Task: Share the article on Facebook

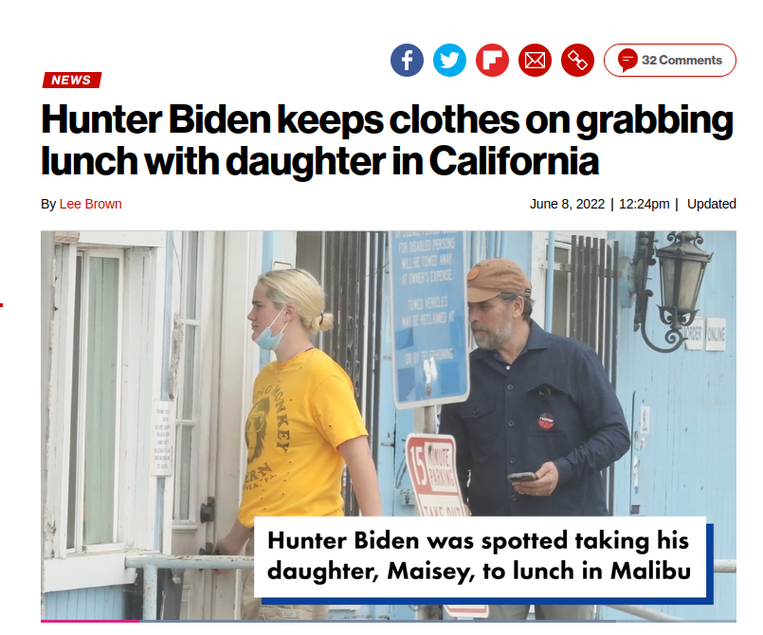Action: click(407, 61)
